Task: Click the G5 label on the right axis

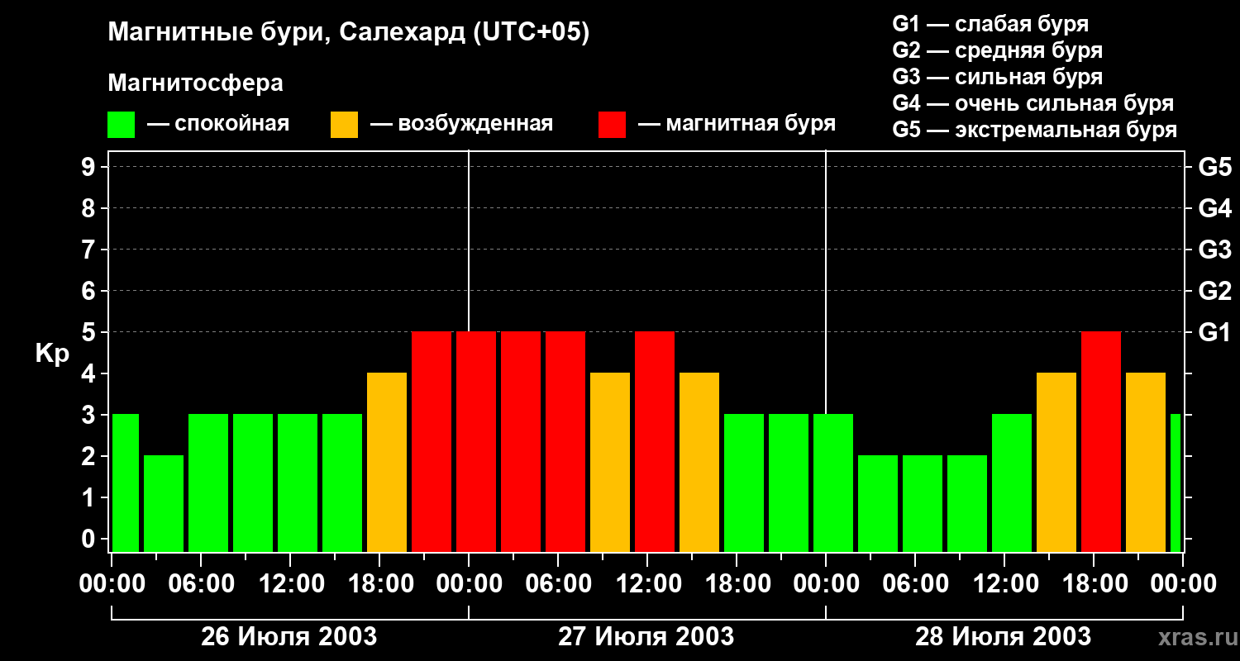Action: pos(1215,167)
